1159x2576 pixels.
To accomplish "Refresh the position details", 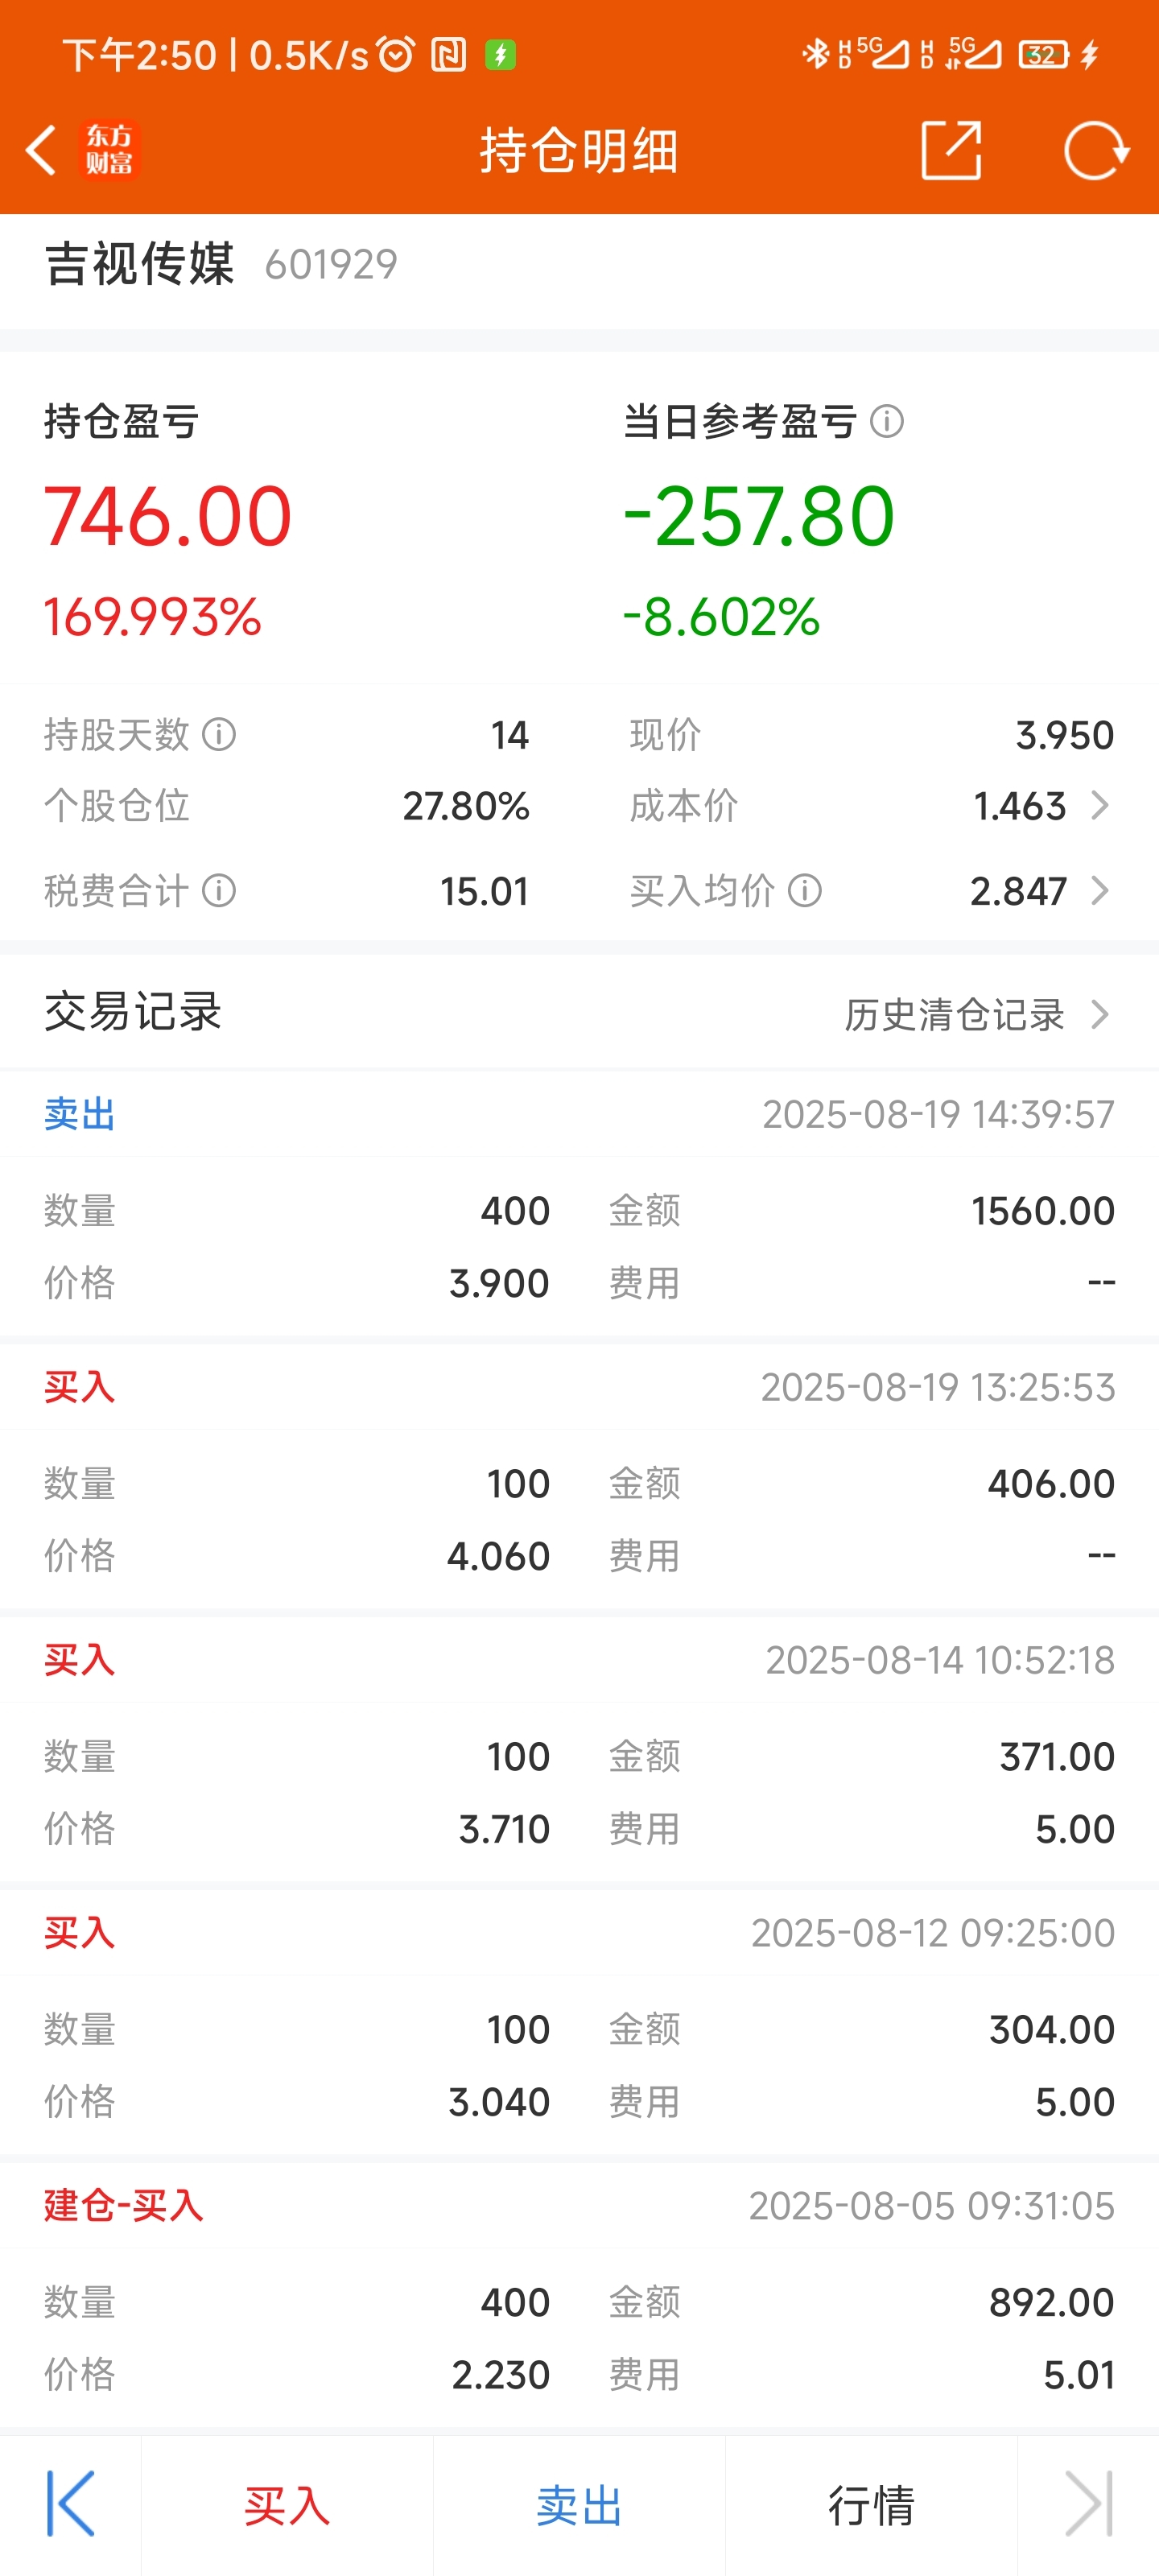I will [1096, 150].
